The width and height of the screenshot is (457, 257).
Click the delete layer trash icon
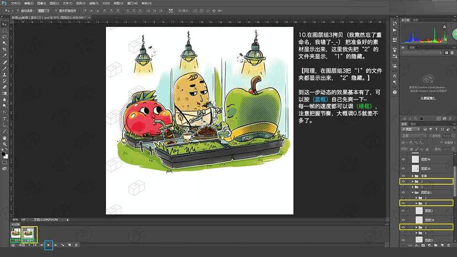[449, 245]
